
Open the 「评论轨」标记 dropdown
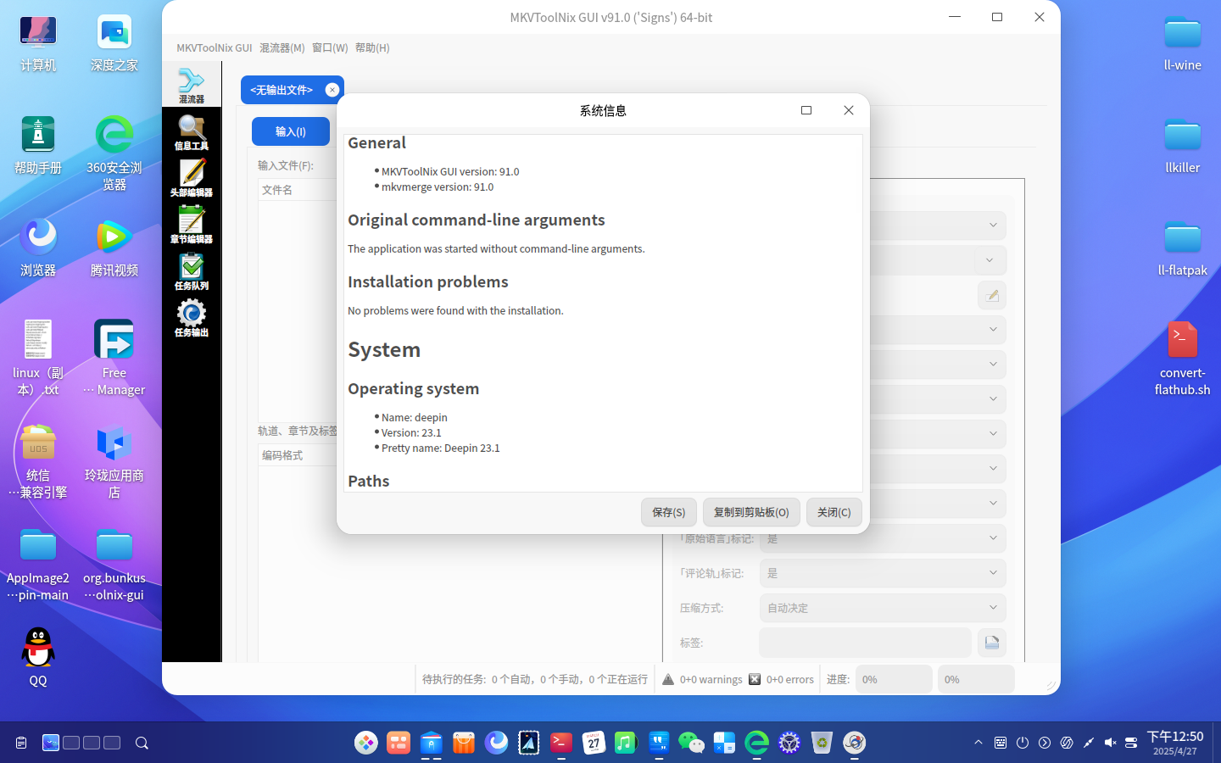coord(883,573)
